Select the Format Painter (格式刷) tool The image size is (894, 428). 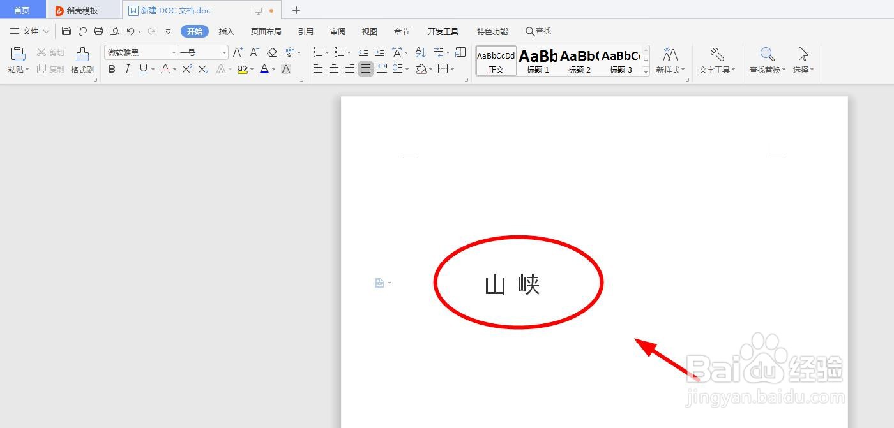click(x=82, y=61)
